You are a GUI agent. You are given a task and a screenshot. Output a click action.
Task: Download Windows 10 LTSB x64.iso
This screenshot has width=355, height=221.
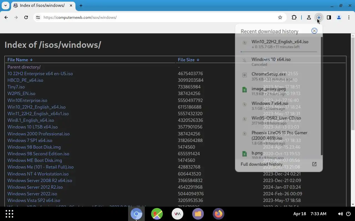(x=32, y=127)
